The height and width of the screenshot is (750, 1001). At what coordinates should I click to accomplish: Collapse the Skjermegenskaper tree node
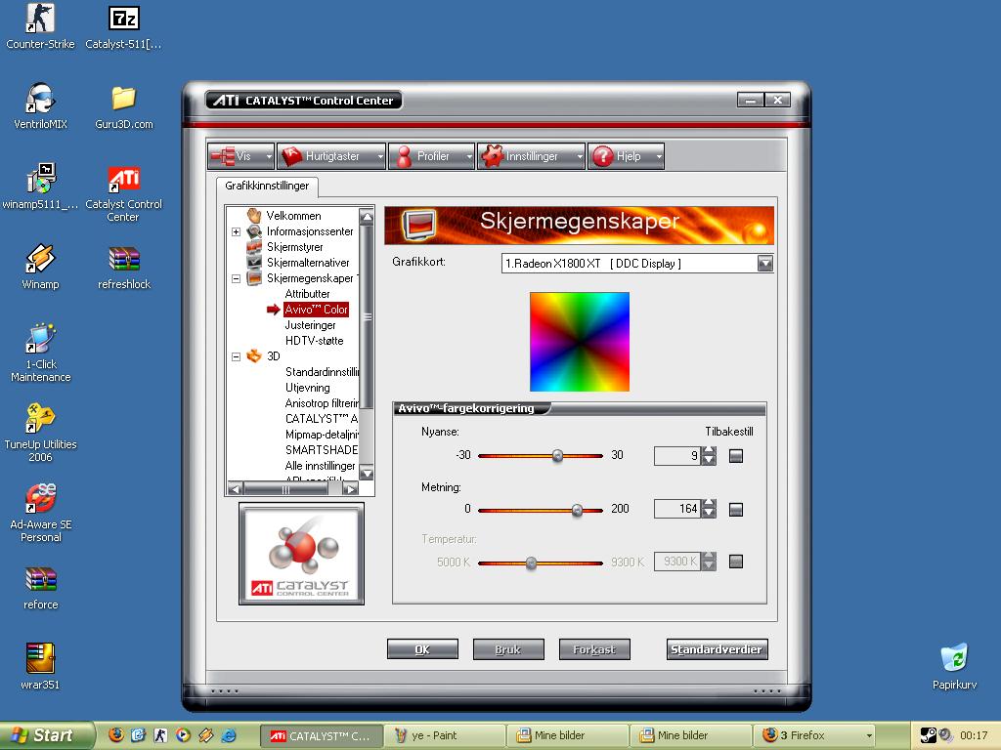click(236, 278)
